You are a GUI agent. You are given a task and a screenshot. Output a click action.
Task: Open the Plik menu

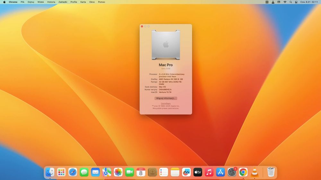(x=22, y=2)
